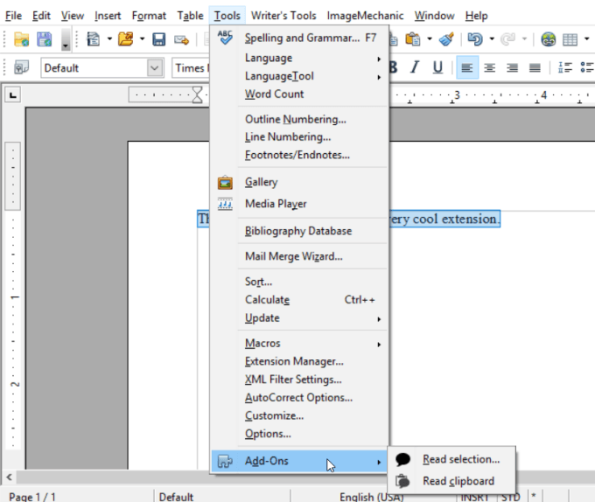Open the File menu
Image resolution: width=595 pixels, height=502 pixels.
point(13,16)
